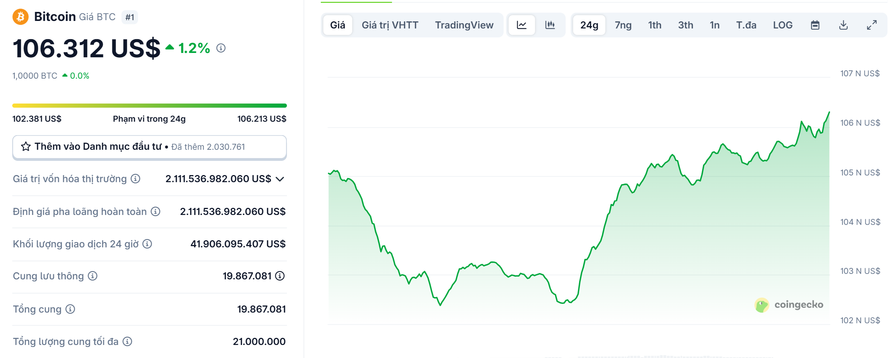Image resolution: width=894 pixels, height=358 pixels.
Task: Select T.đa maximum time range
Action: [746, 25]
